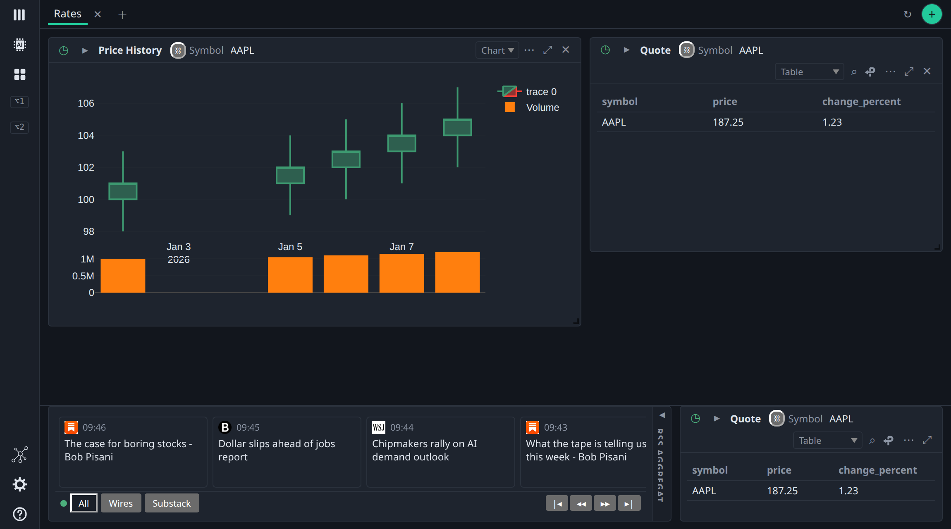
Task: Toggle trace 0 legend entry
Action: [x=527, y=91]
